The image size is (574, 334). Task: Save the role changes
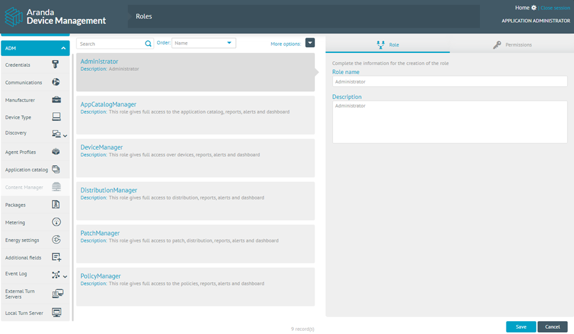[521, 327]
